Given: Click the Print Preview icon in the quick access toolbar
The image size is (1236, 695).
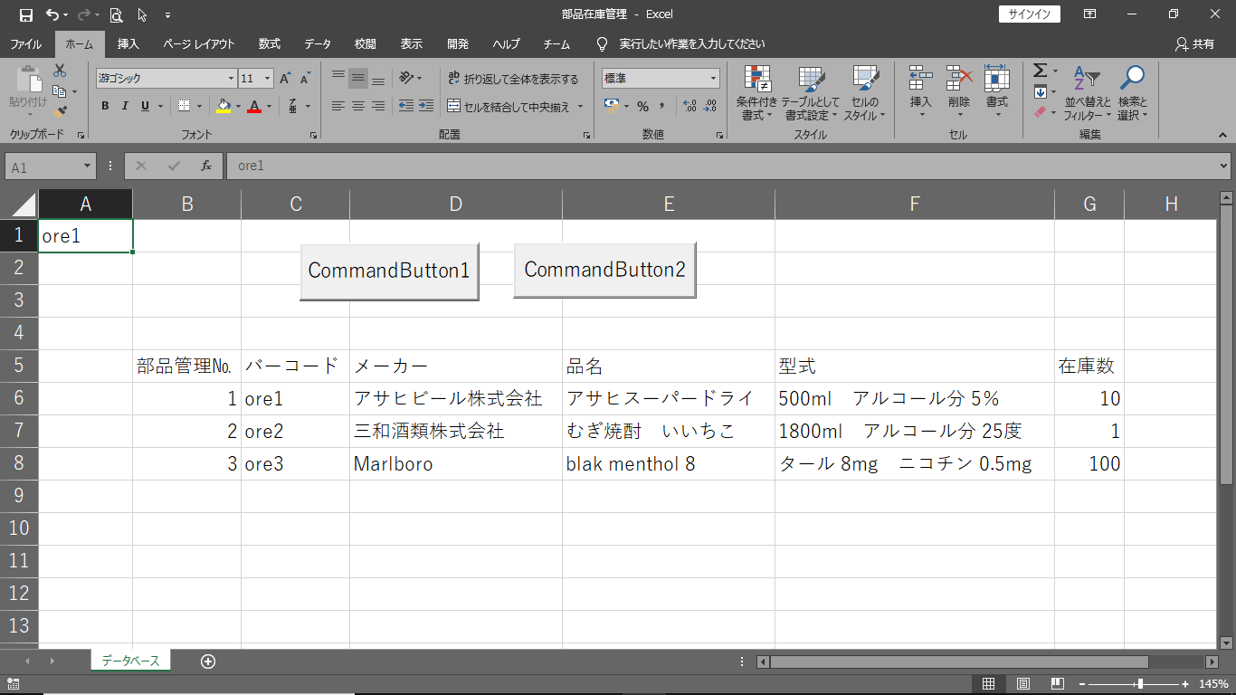Looking at the screenshot, I should click(116, 14).
